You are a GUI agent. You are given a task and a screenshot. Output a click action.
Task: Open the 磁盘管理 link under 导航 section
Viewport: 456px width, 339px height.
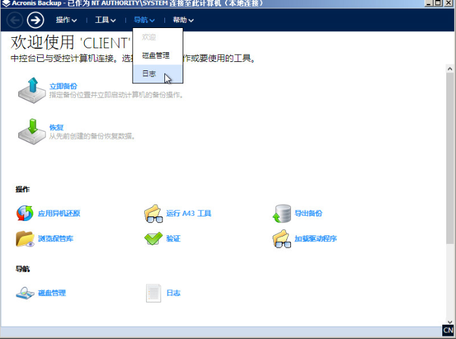(x=52, y=293)
